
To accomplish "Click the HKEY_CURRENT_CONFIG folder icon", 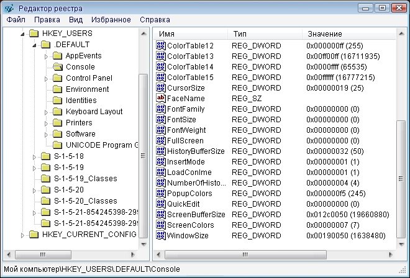I will 34,235.
